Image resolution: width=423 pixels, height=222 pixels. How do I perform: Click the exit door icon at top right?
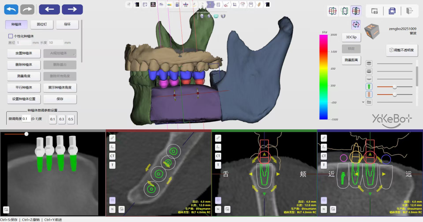click(x=410, y=11)
